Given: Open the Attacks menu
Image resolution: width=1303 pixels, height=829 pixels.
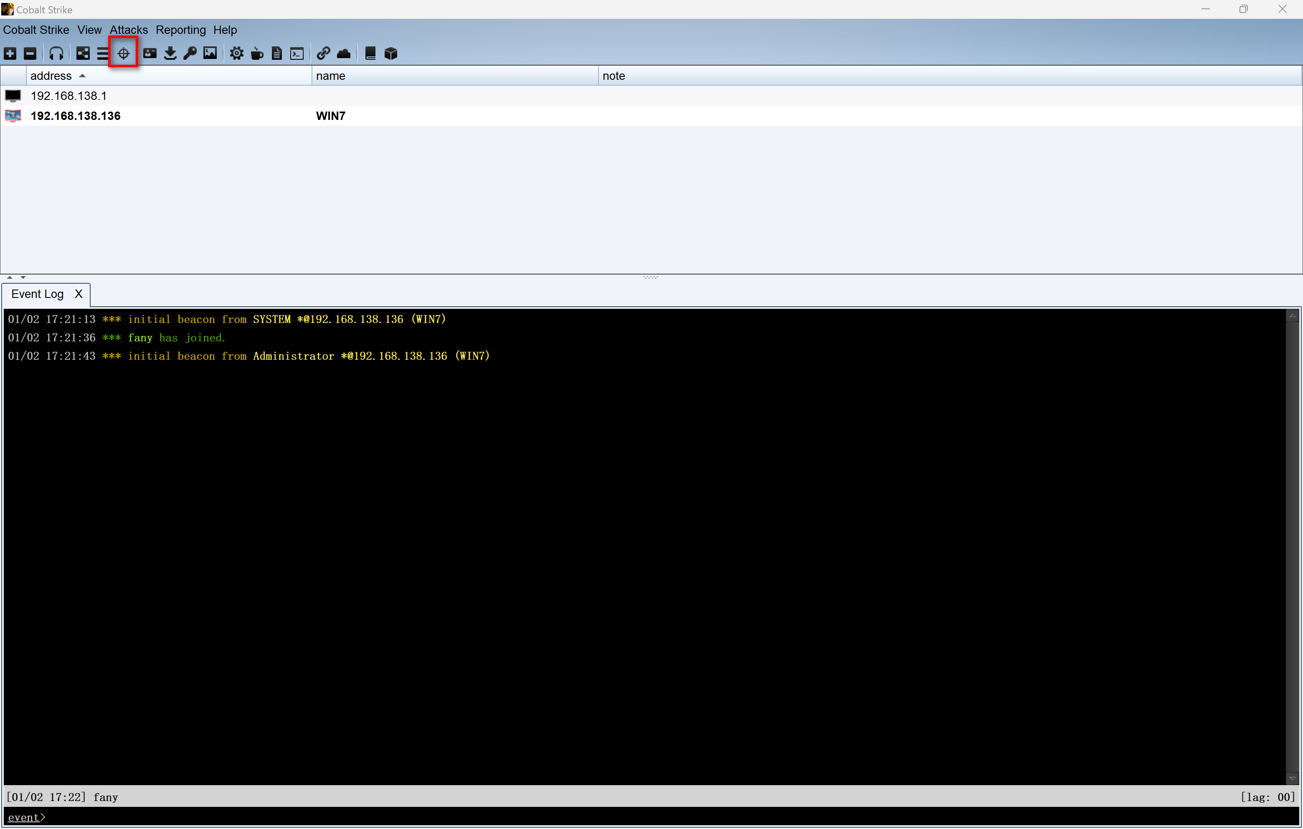Looking at the screenshot, I should 128,30.
